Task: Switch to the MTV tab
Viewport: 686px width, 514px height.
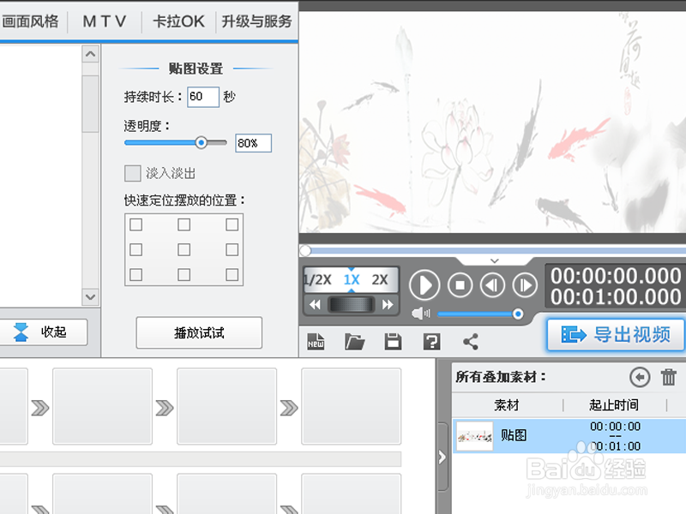Action: coord(105,21)
